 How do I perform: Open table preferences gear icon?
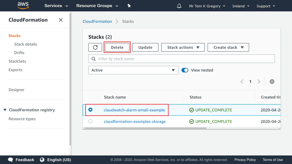[x=272, y=82]
